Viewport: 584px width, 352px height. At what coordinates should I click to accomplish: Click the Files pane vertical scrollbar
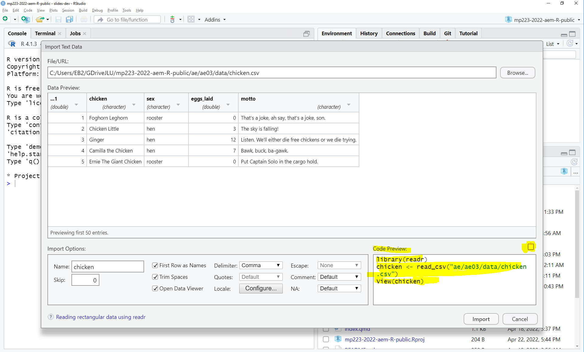click(577, 243)
